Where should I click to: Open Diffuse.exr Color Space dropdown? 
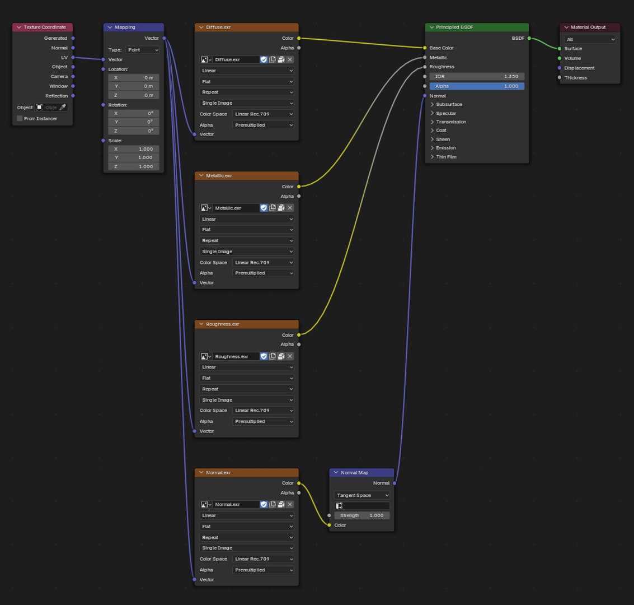263,114
